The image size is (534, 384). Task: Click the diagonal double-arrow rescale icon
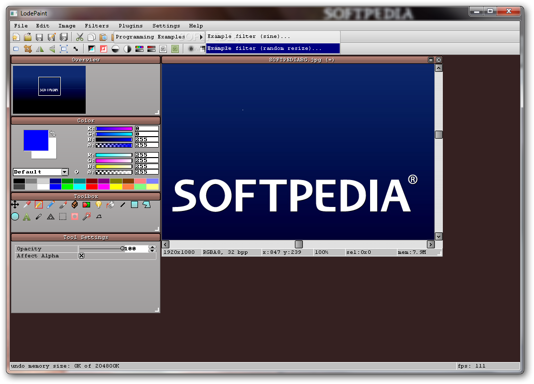point(76,49)
